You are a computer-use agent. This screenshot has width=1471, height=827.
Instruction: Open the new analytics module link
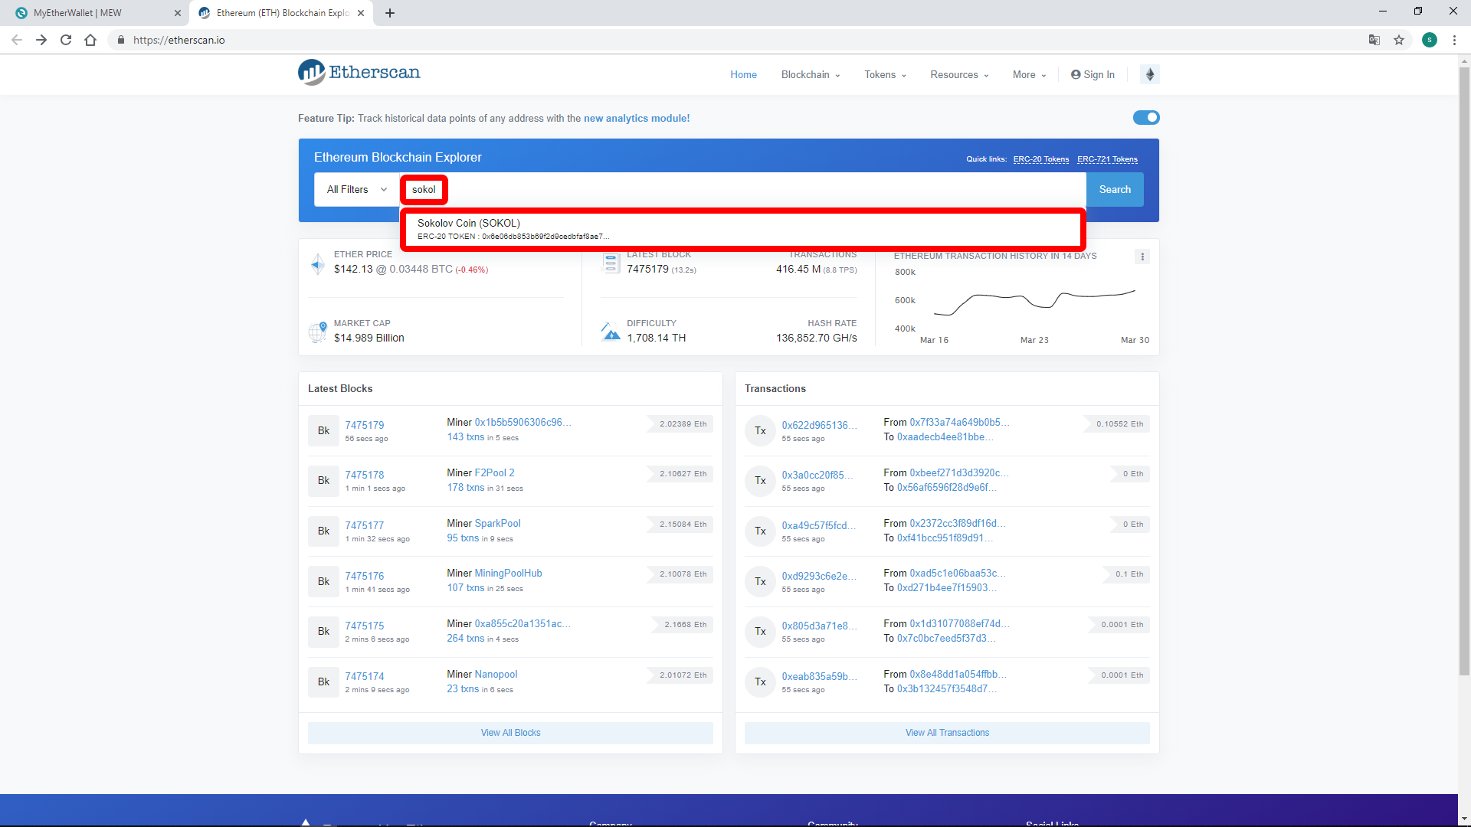click(637, 119)
